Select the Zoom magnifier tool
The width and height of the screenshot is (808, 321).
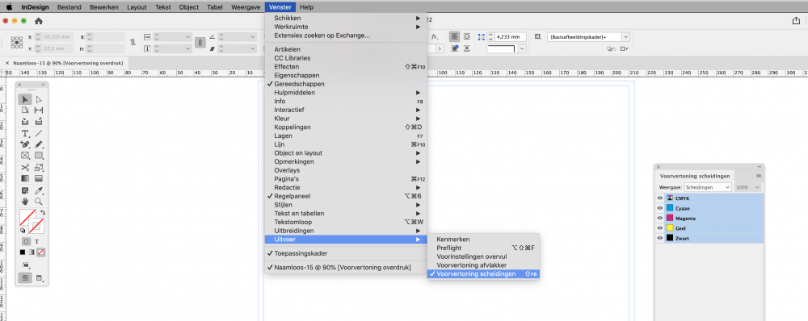39,202
